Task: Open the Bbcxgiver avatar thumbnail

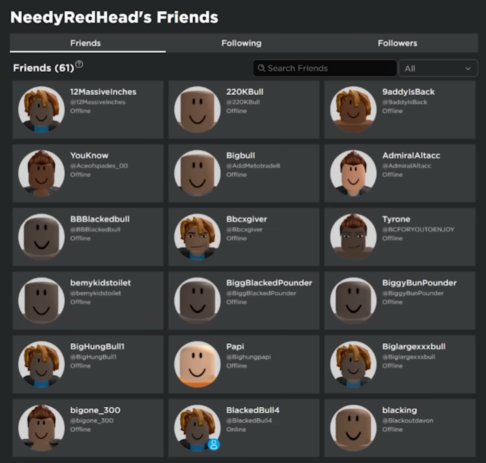Action: pos(197,237)
